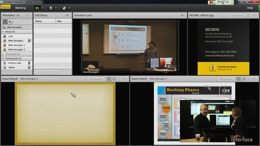Open the File Share pod options menu
The height and width of the screenshot is (146, 260).
coord(67,15)
